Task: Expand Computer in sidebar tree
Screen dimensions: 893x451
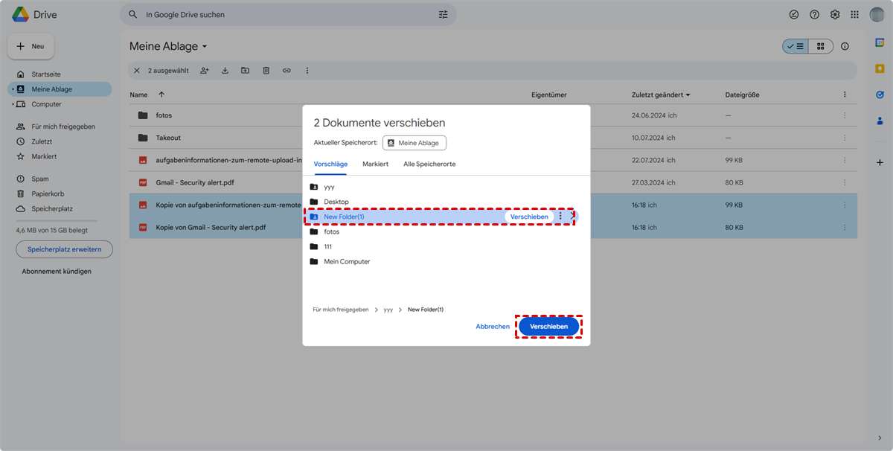Action: pyautogui.click(x=13, y=104)
